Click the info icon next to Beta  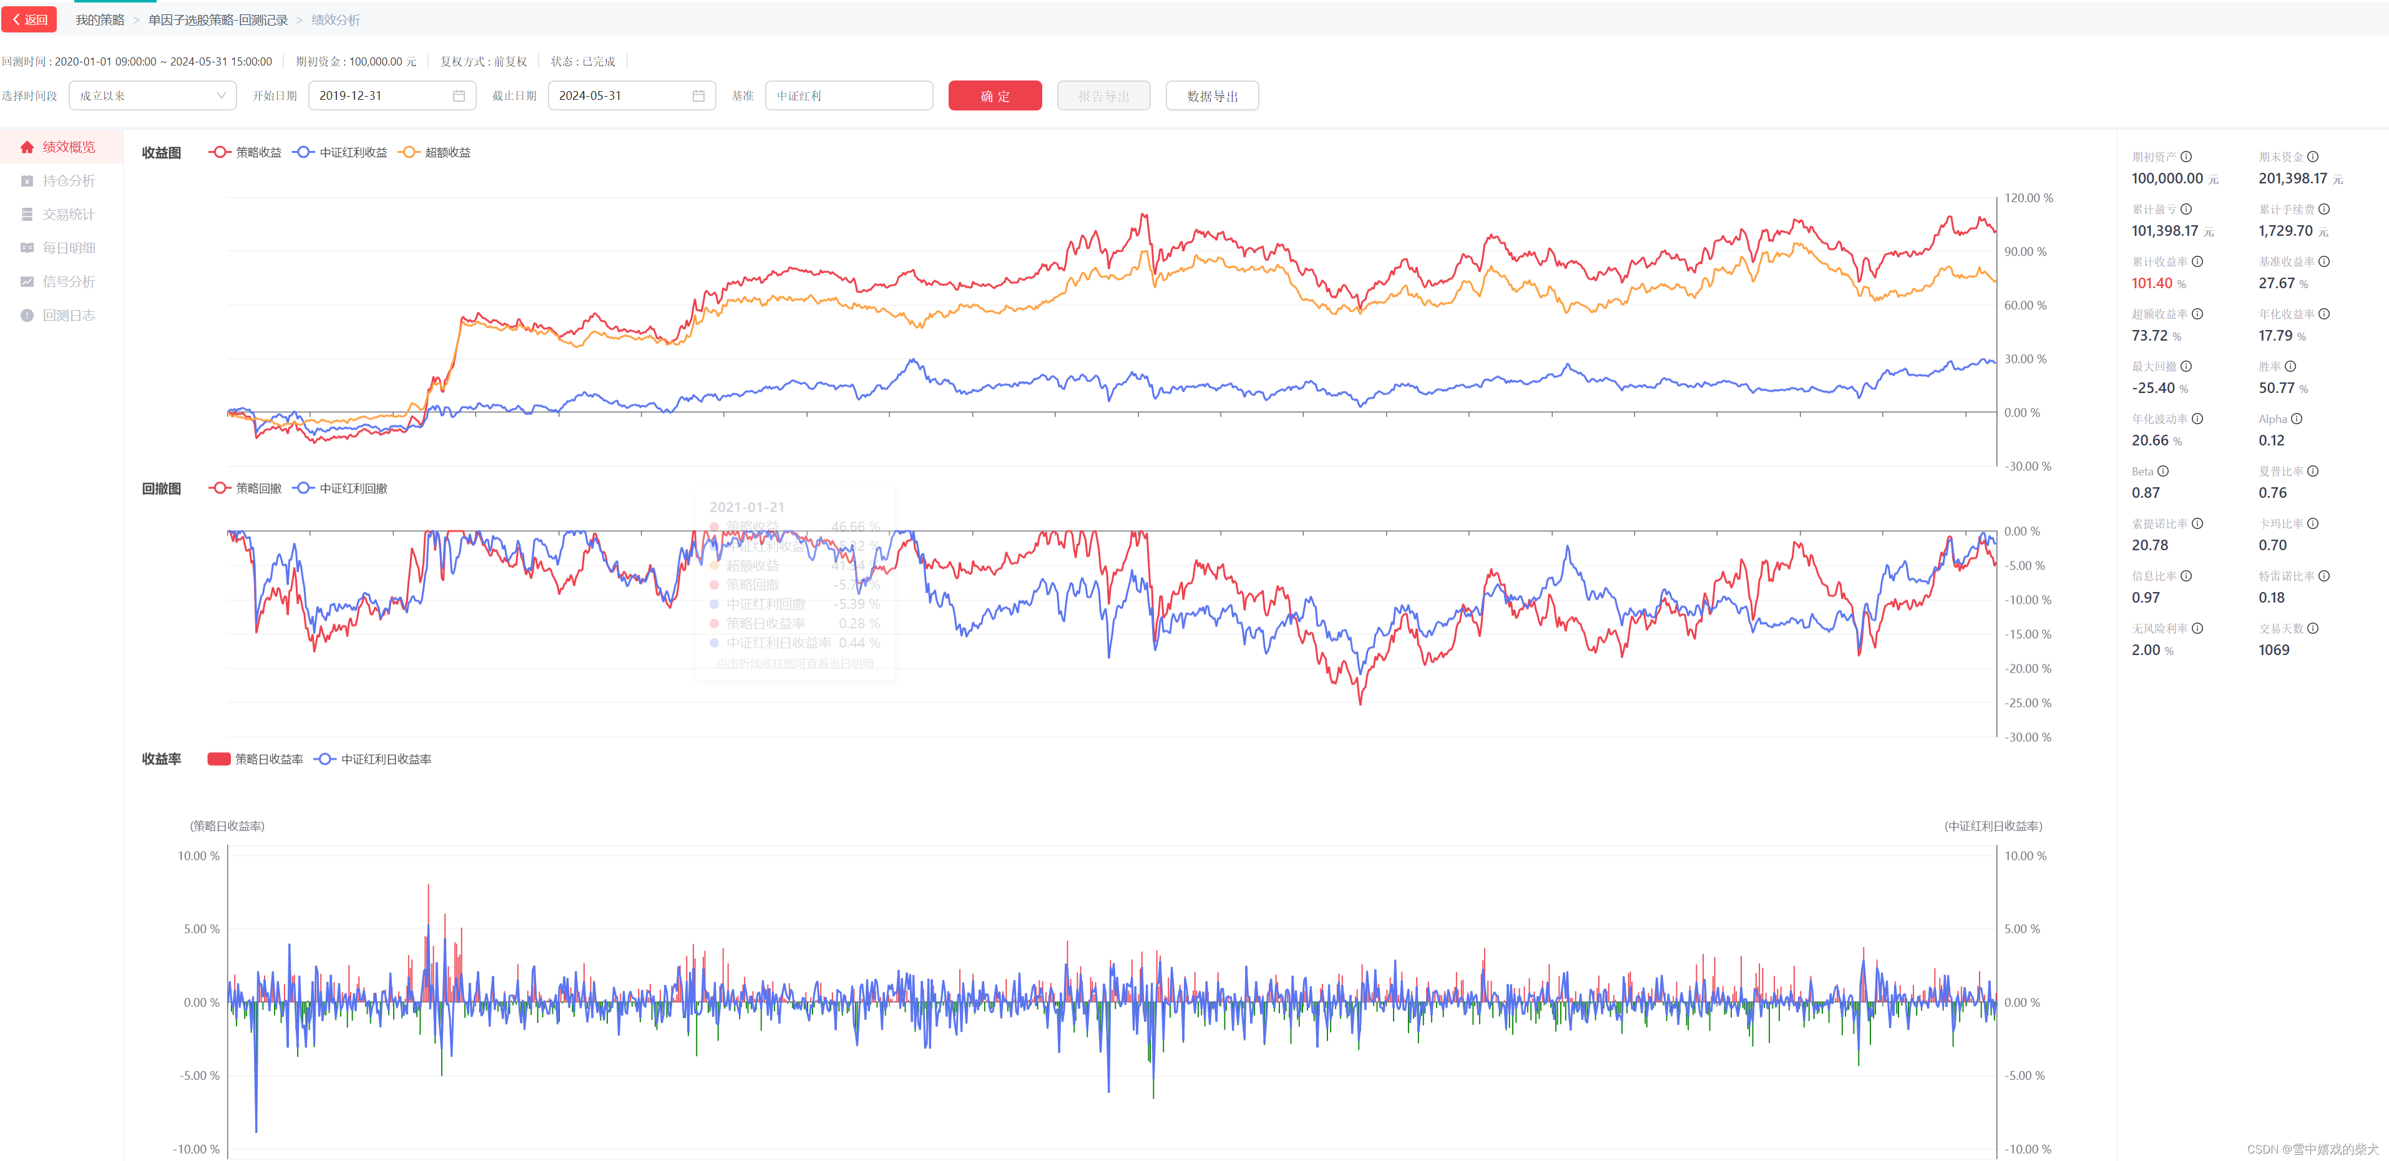[x=2162, y=471]
